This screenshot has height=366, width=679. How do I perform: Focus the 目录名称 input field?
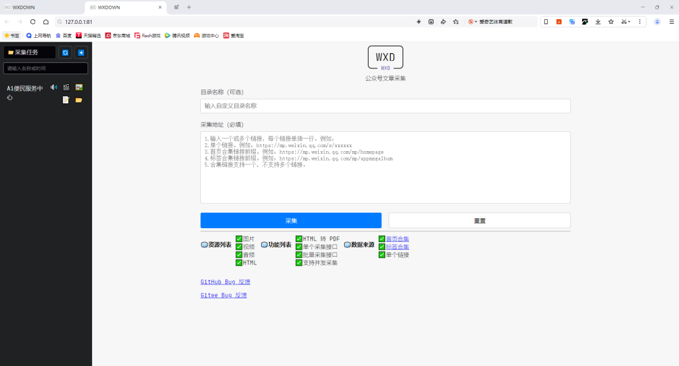tap(385, 106)
